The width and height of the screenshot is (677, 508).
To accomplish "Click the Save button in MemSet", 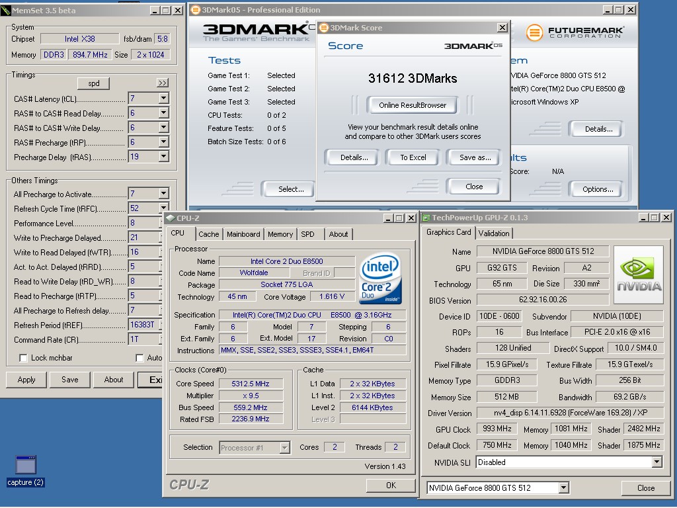I will [70, 380].
